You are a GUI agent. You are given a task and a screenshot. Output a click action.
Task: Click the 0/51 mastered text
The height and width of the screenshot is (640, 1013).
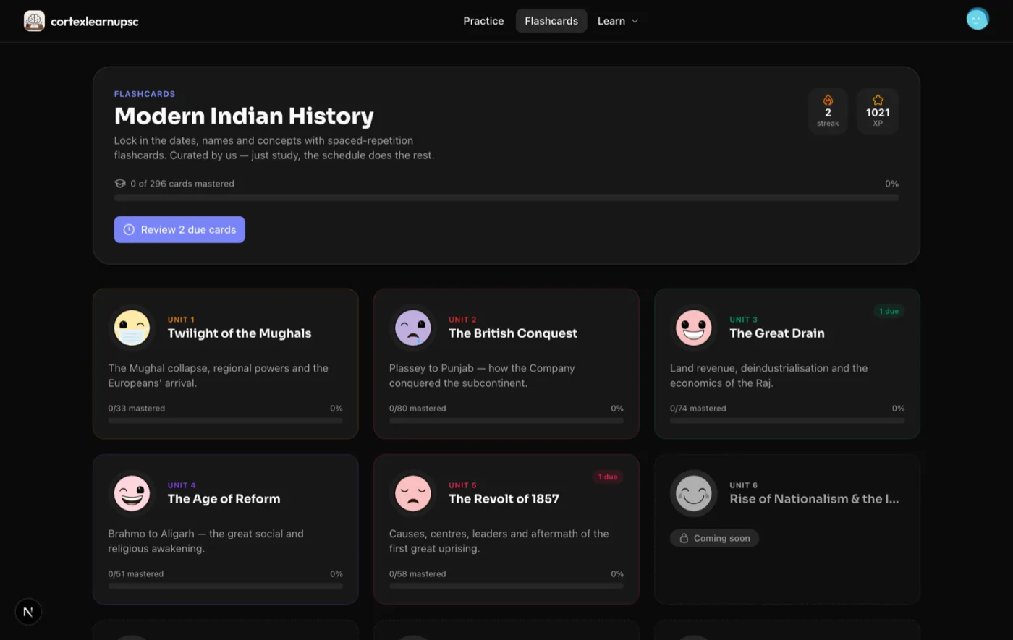(x=136, y=574)
